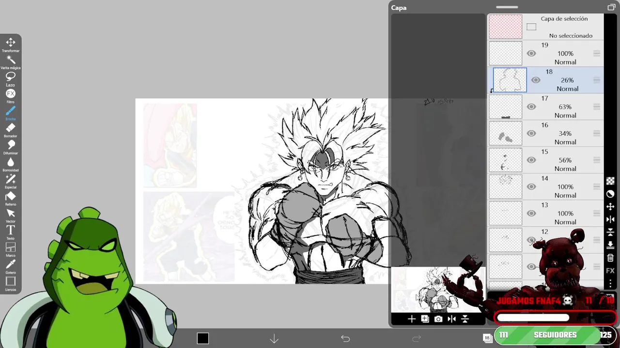Click the horizontal flip icon below preview

click(452, 319)
